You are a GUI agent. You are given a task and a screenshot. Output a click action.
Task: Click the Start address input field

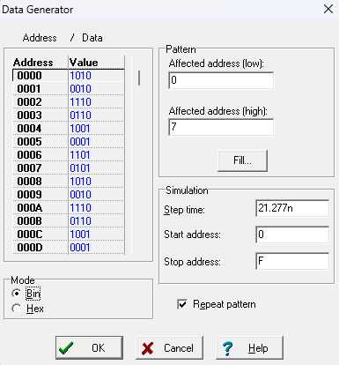click(x=292, y=235)
